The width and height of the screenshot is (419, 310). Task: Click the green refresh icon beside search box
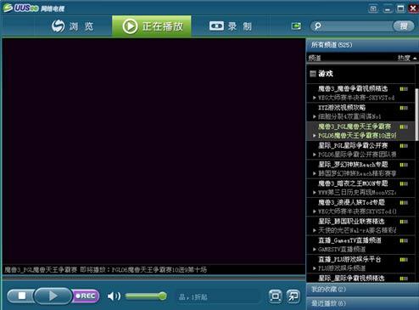point(296,26)
